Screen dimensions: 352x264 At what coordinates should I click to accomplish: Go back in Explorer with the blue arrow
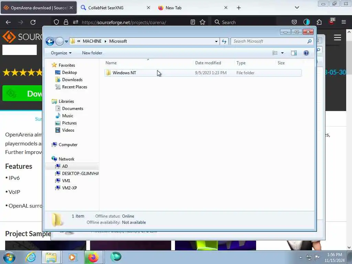(x=50, y=41)
